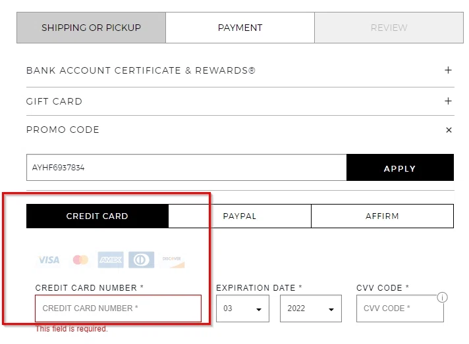This screenshot has height=344, width=469.
Task: Click the Amex card logo
Action: point(111,260)
